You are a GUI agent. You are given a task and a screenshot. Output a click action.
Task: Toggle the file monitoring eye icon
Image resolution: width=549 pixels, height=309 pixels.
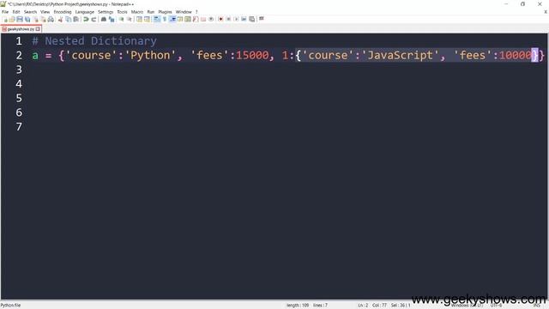(x=211, y=19)
